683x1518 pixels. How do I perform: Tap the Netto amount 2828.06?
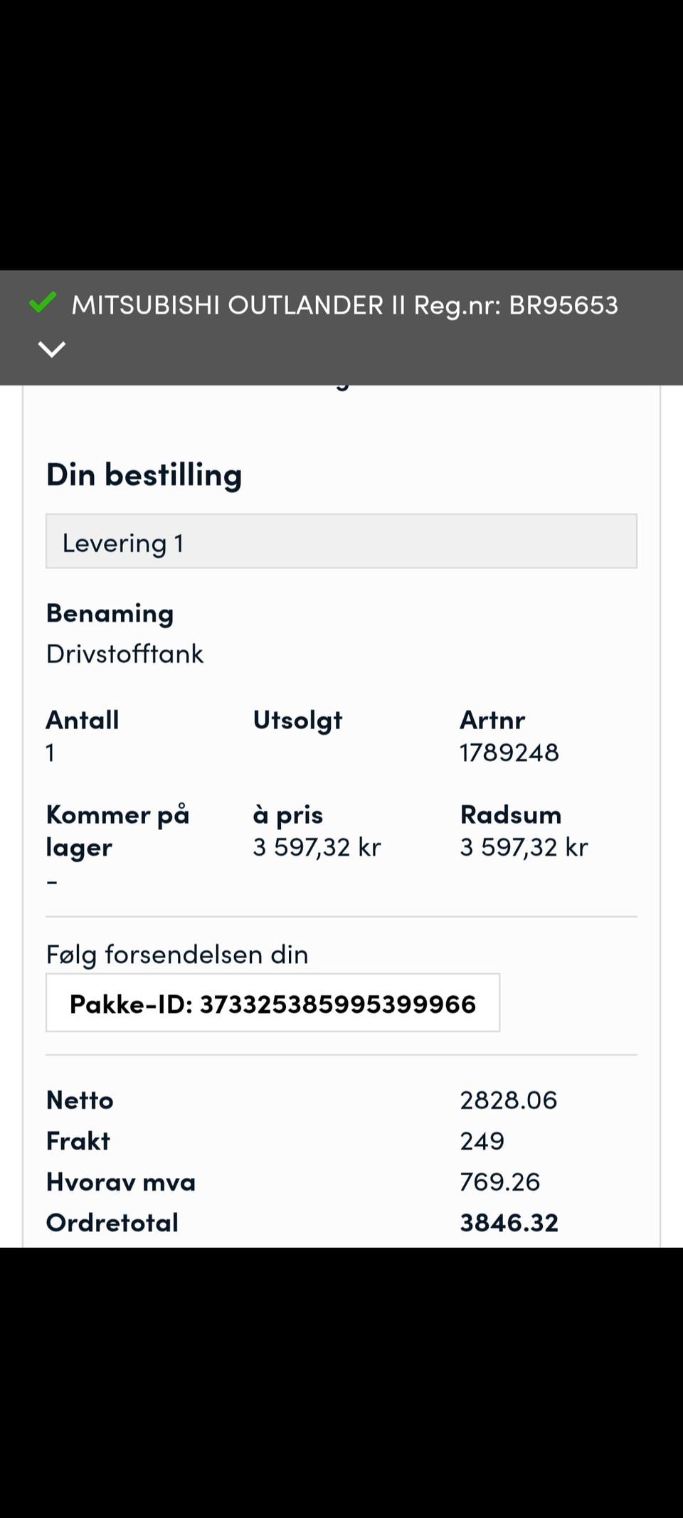pos(509,1100)
